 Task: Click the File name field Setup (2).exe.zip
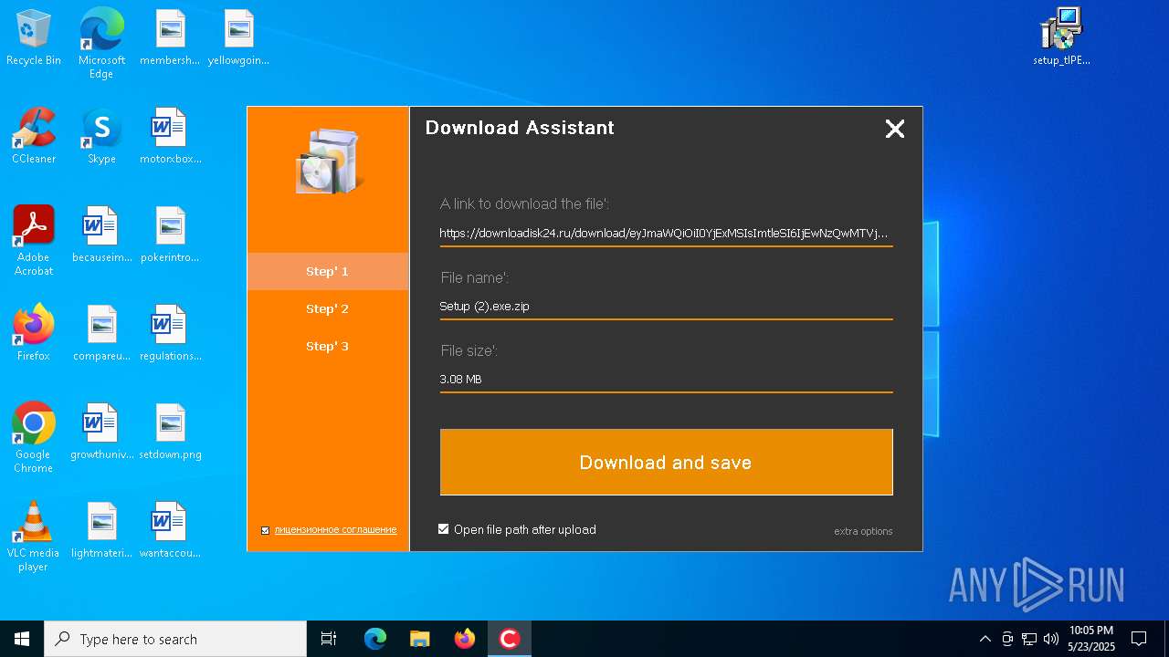tap(666, 307)
